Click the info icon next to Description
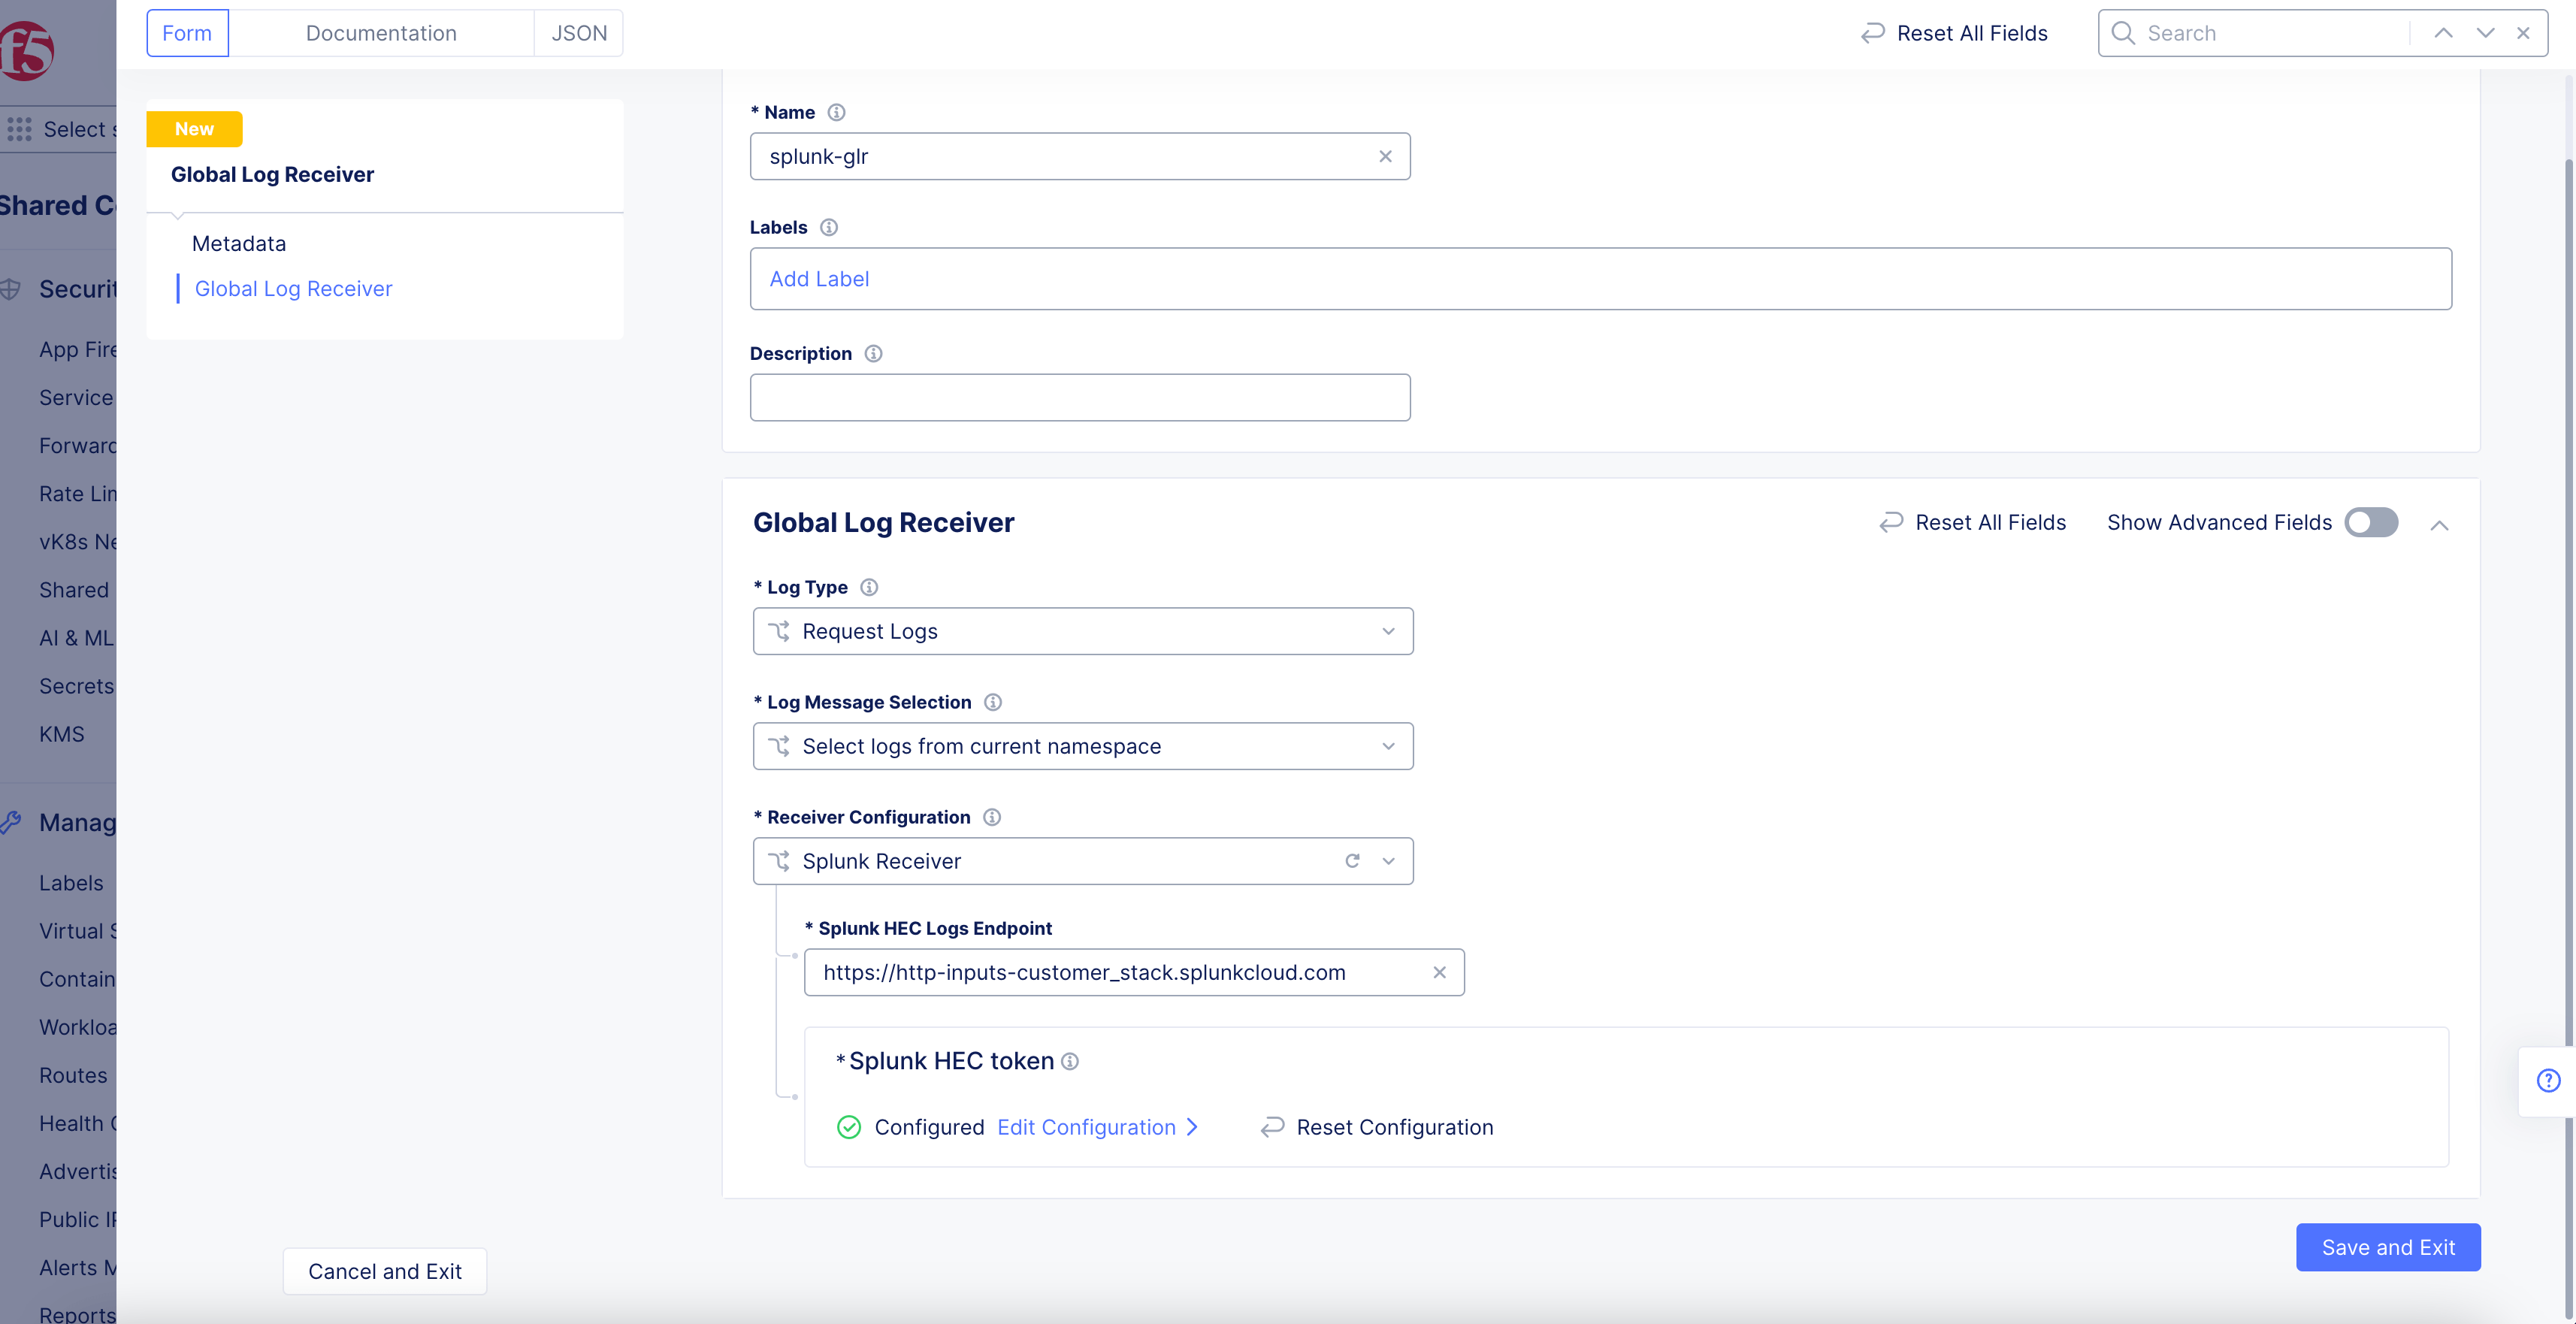This screenshot has height=1324, width=2576. pos(873,353)
